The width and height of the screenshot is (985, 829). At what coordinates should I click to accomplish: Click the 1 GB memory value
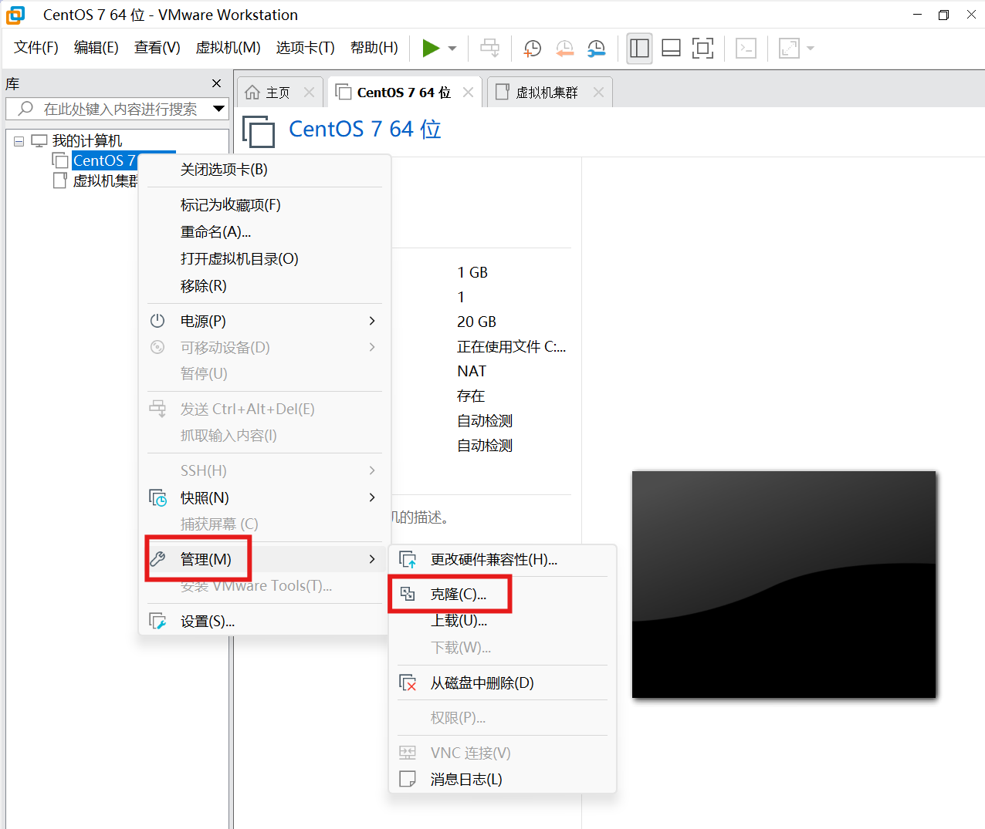point(472,273)
